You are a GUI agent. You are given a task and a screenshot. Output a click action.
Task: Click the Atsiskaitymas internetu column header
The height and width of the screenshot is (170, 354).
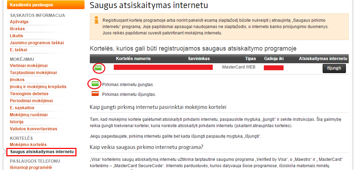[x=323, y=59]
